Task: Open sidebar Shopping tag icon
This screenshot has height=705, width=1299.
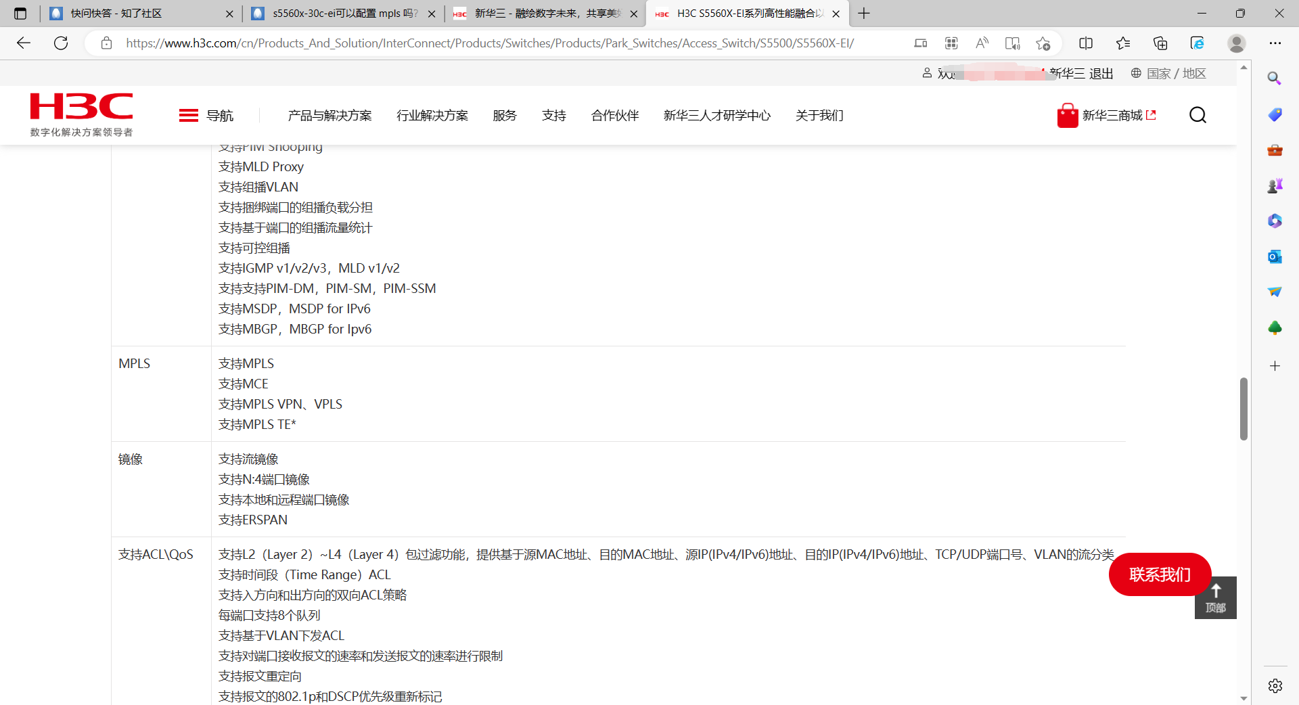Action: tap(1275, 114)
